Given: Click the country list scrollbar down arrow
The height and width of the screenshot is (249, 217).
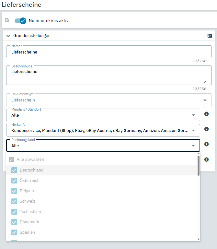Looking at the screenshot, I should point(199,239).
